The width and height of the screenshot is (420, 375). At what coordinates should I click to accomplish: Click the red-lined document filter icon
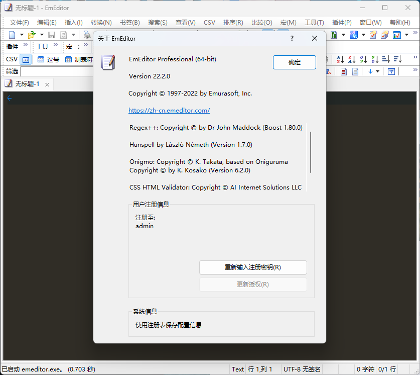pyautogui.click(x=344, y=71)
